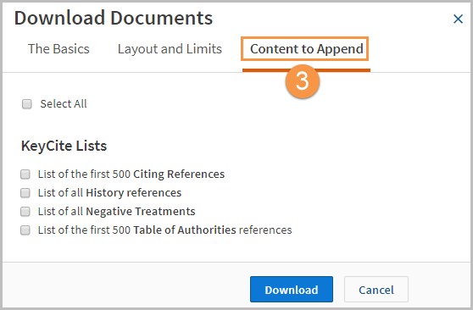The width and height of the screenshot is (473, 310).
Task: Switch to The Basics tab
Action: pos(58,49)
